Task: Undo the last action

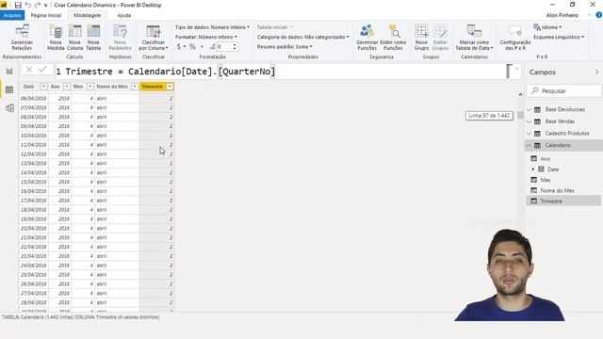Action: (27, 5)
